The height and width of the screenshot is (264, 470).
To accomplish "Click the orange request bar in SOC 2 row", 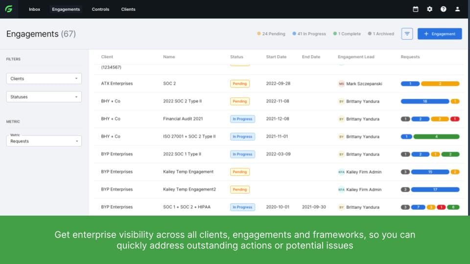I will click(440, 84).
